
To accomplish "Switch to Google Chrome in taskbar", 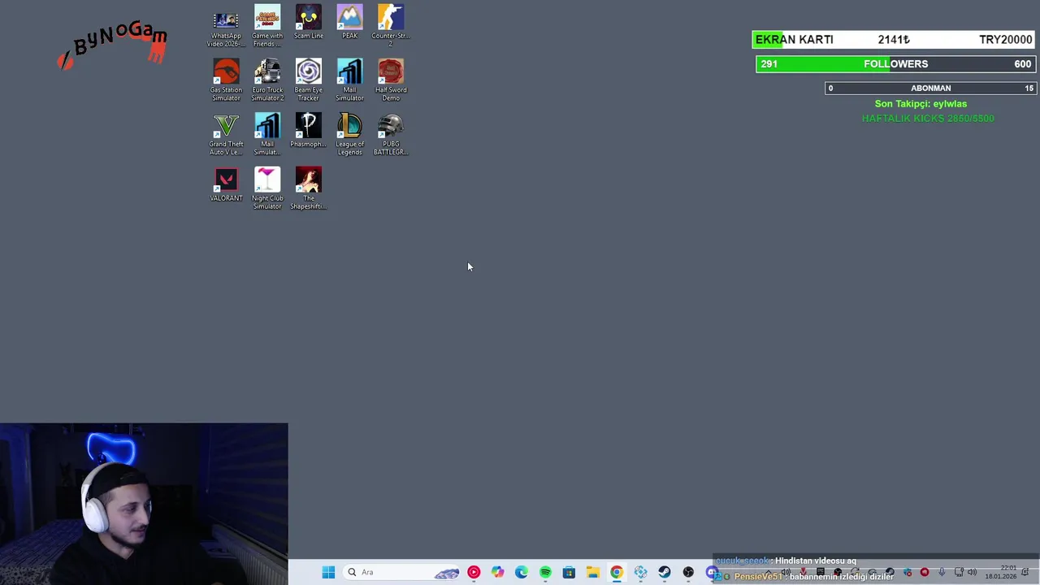I will (617, 572).
